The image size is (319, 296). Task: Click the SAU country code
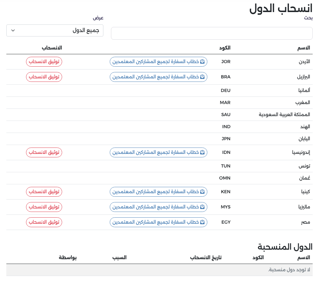[226, 115]
